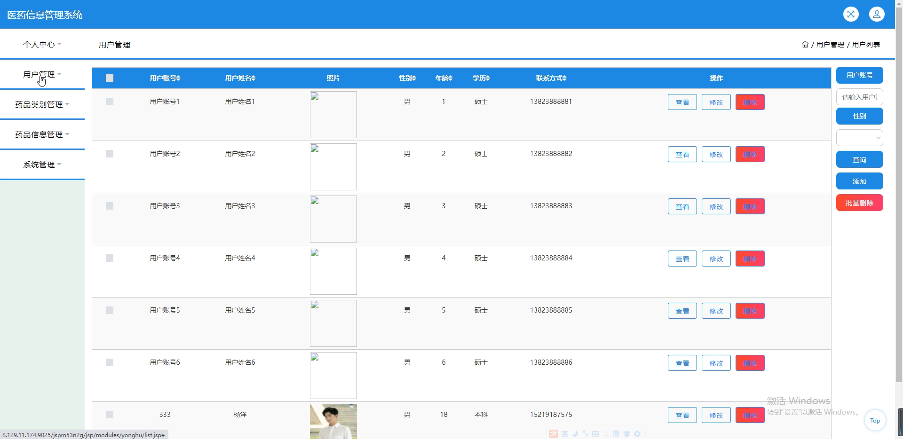Expand the 药品信息管理 sidebar menu

point(42,134)
